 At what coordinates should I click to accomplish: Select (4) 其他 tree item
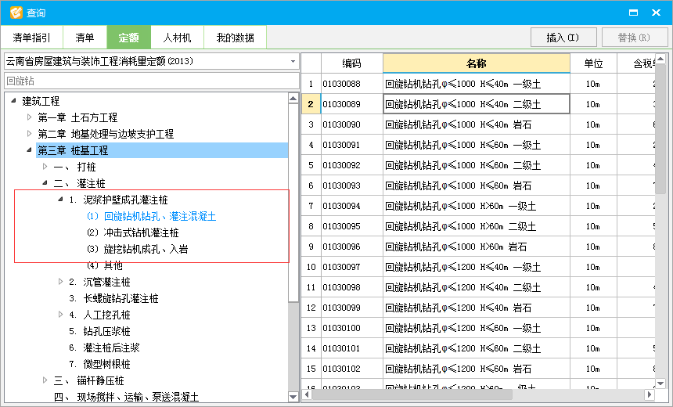click(x=105, y=265)
